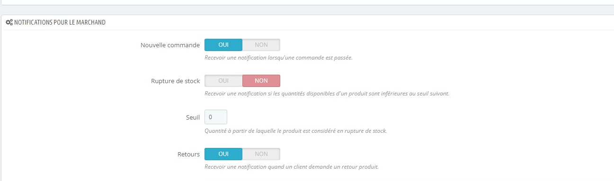Click help text about retour produit
Viewport: 614px width, 181px height.
292,167
